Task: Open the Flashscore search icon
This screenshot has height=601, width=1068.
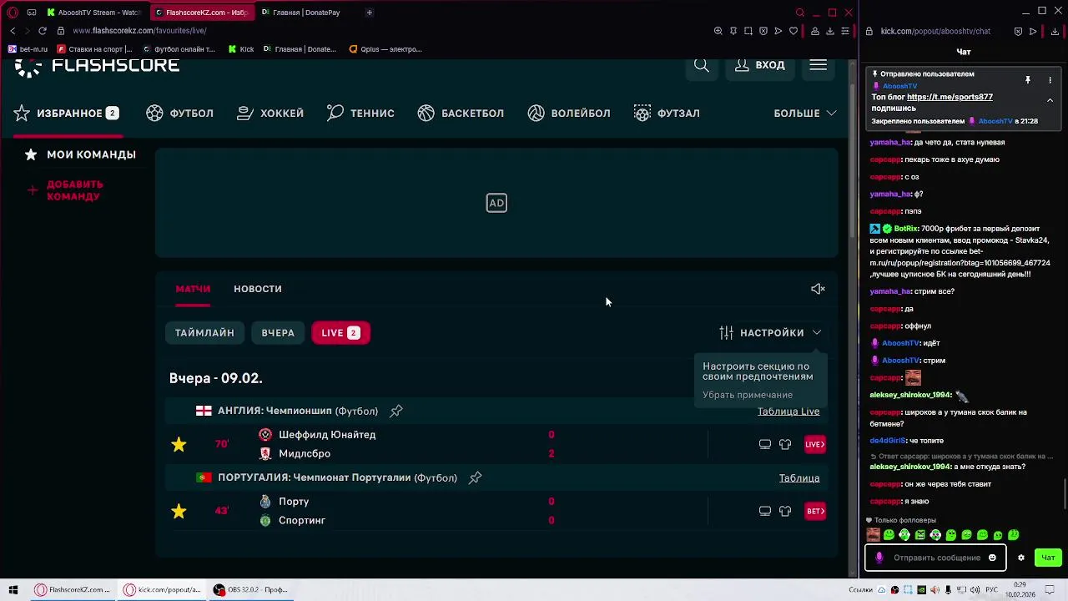Action: click(x=702, y=65)
